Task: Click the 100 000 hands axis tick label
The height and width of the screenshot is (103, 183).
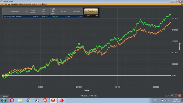Action: tap(79, 87)
